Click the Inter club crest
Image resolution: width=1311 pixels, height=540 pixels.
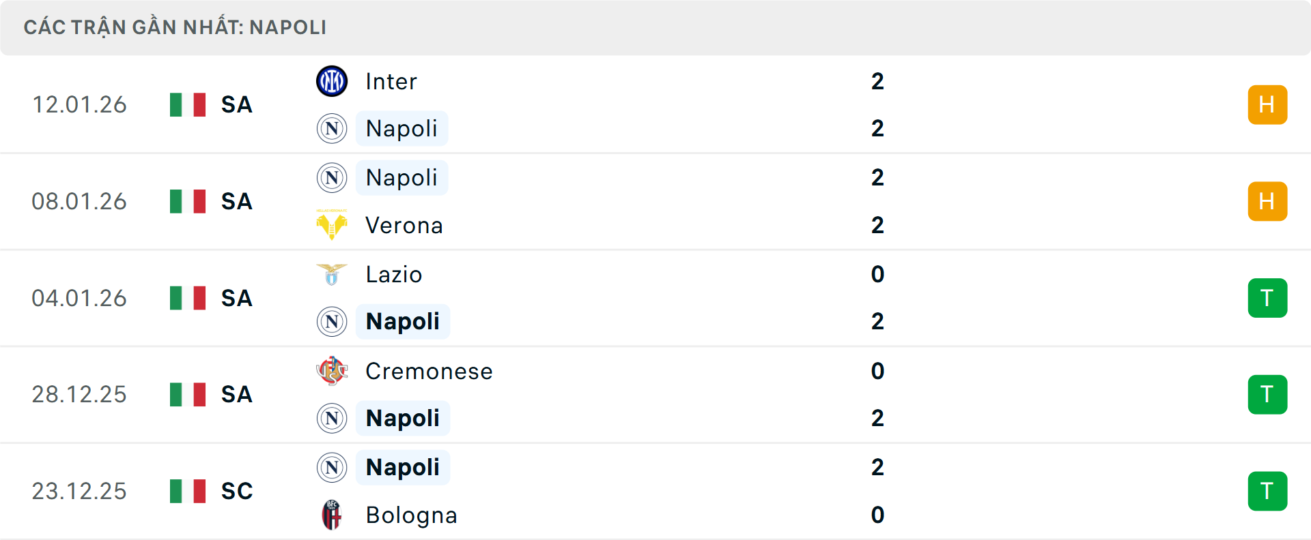(x=332, y=80)
